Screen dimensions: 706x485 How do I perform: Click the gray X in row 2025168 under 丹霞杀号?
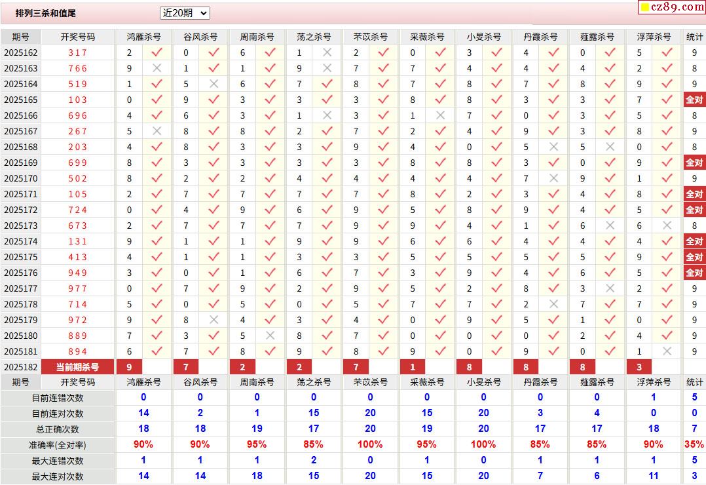554,147
